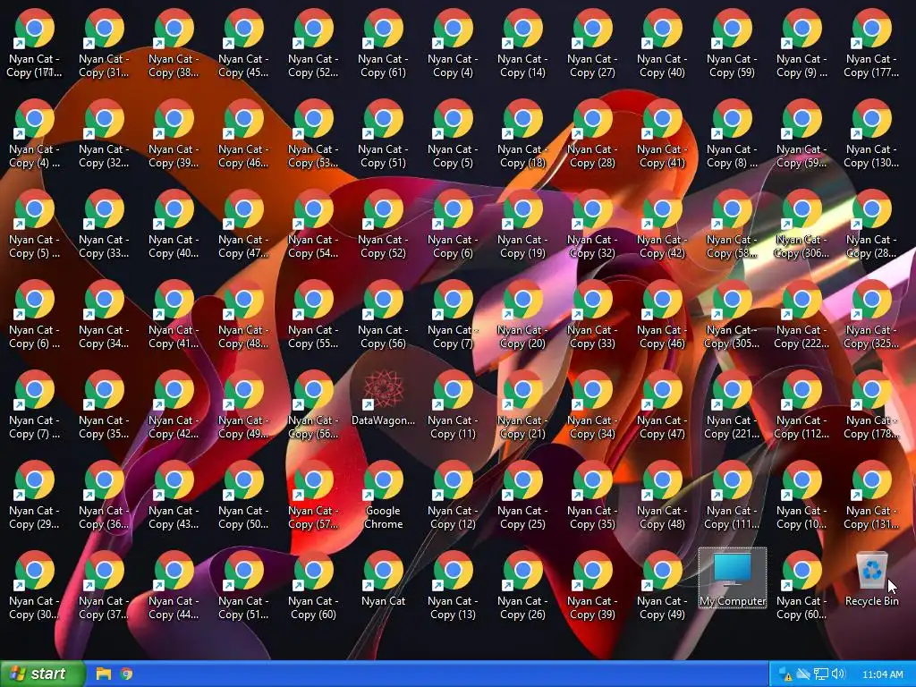Select the Nyan Cat - Copy (29... shortcut

[34, 496]
